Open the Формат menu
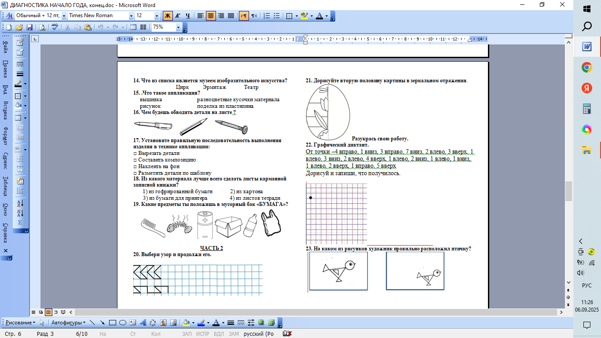The image size is (601, 338). click(x=5, y=136)
